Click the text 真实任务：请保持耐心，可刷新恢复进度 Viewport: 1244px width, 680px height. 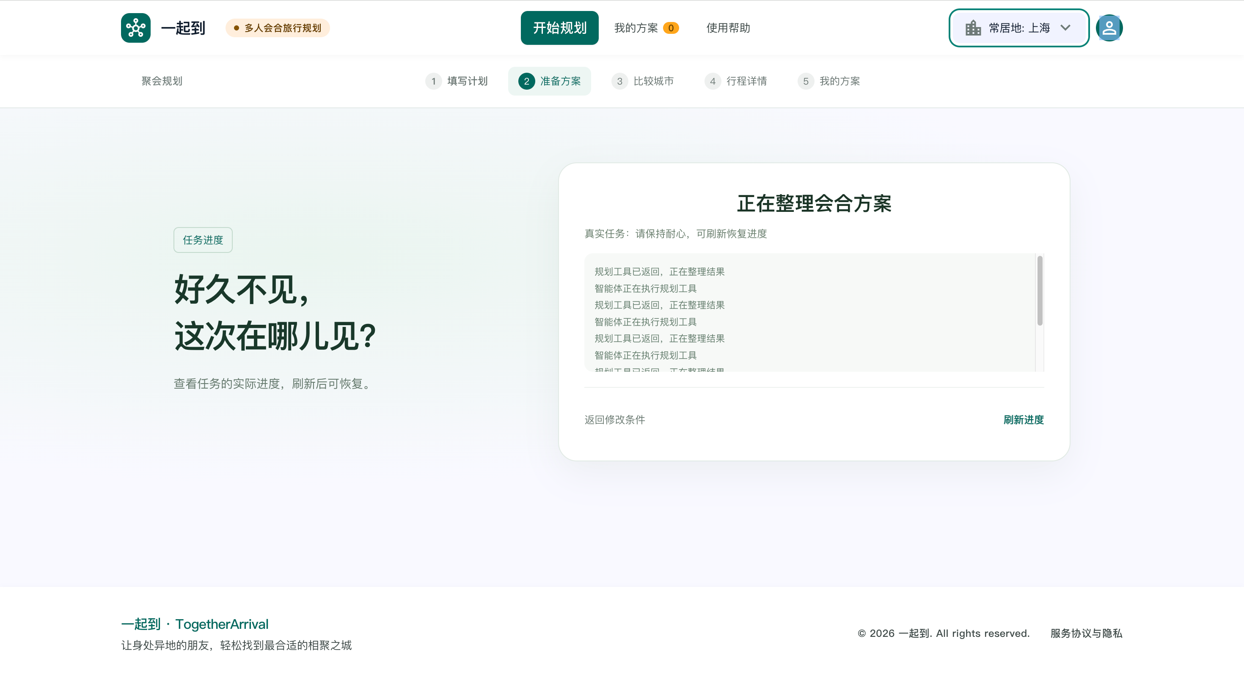click(676, 233)
